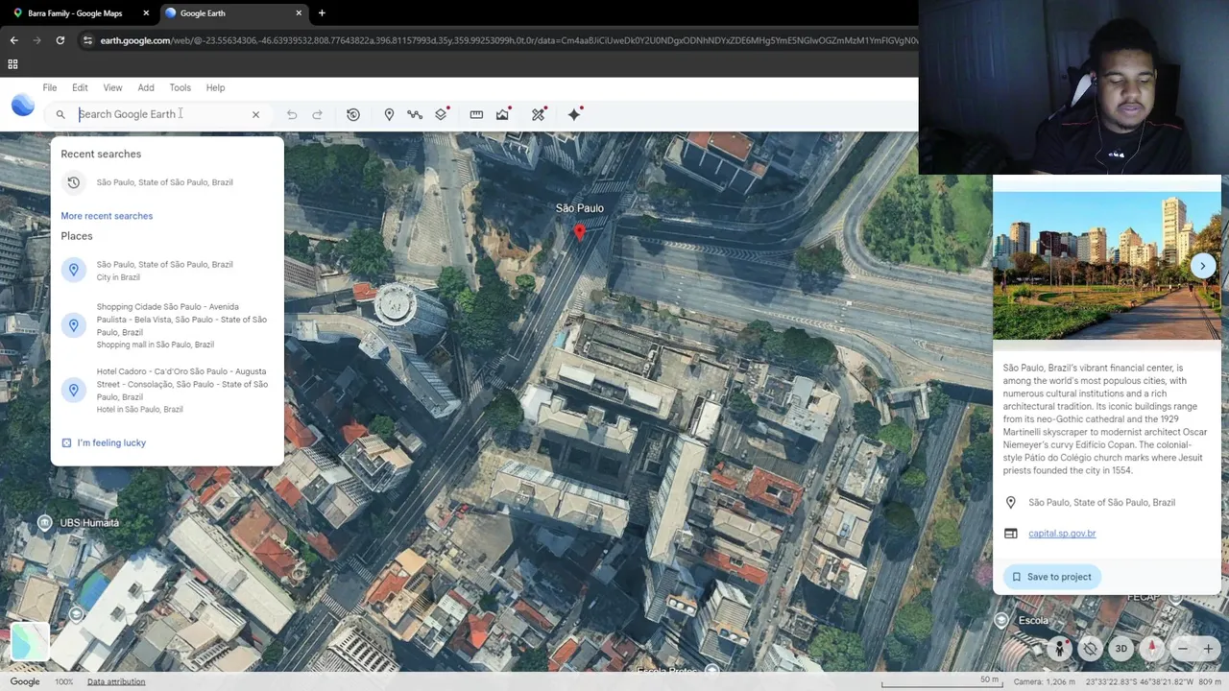Select recent search São Paulo, State of São Paulo

167,182
